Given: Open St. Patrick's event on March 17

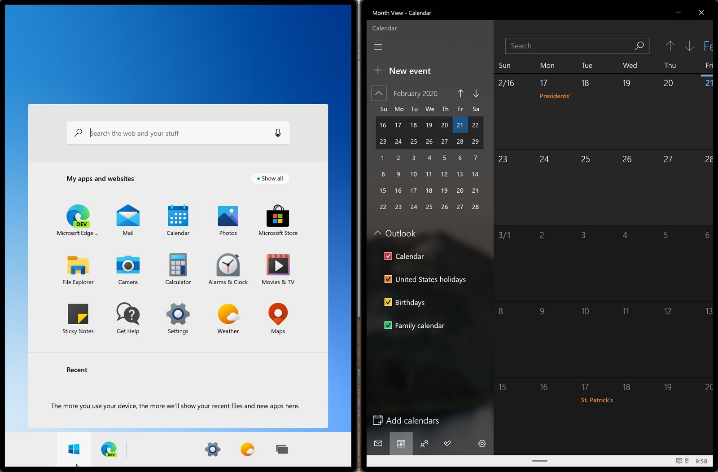Looking at the screenshot, I should [597, 400].
